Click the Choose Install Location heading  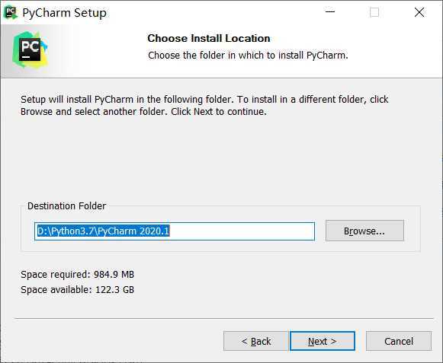(208, 38)
